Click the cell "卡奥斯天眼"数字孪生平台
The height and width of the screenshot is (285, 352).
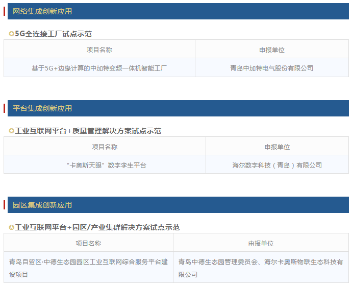105,164
